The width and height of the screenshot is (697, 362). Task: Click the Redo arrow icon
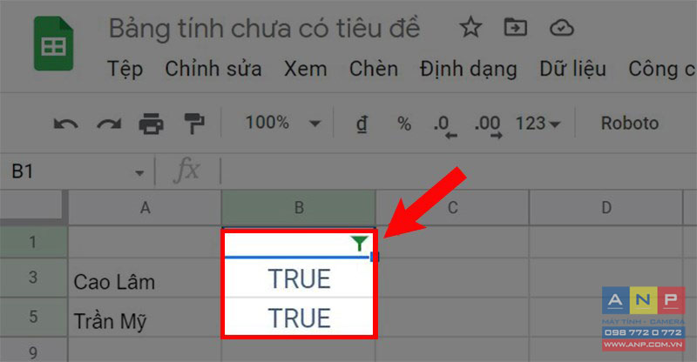coord(109,124)
